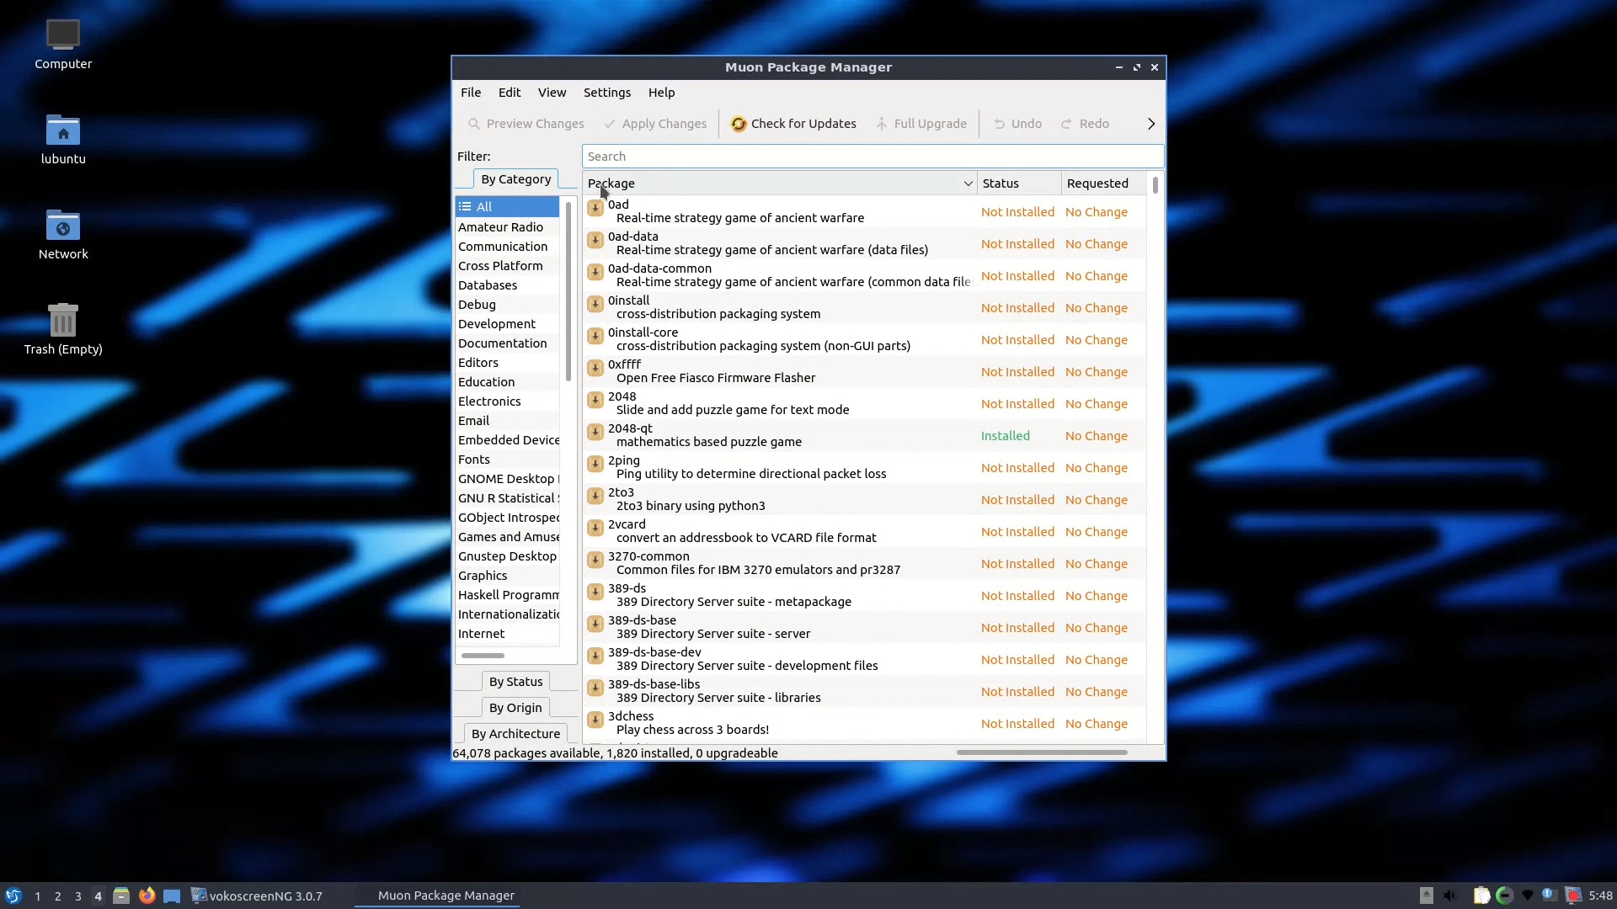Viewport: 1617px width, 909px height.
Task: Click the package icon beside 2048-qt
Action: pyautogui.click(x=595, y=432)
